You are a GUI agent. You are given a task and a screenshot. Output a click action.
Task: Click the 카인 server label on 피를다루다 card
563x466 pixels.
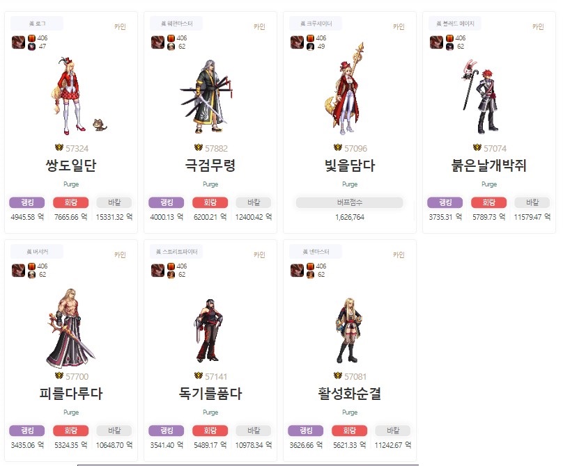pos(120,255)
